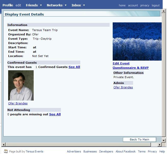The height and width of the screenshot is (154, 167).
Task: Open the Friends dropdown arrow
Action: 41,5
